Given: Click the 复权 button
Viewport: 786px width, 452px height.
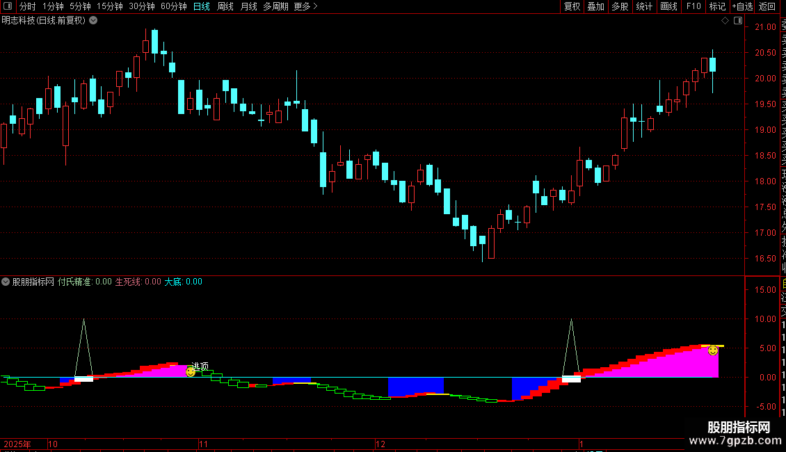Looking at the screenshot, I should tap(572, 6).
